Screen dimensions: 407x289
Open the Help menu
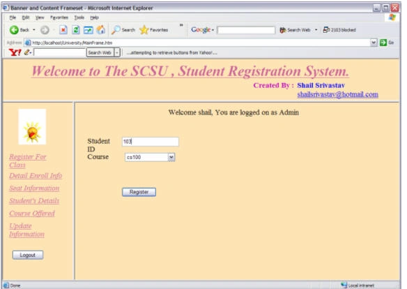pos(95,17)
